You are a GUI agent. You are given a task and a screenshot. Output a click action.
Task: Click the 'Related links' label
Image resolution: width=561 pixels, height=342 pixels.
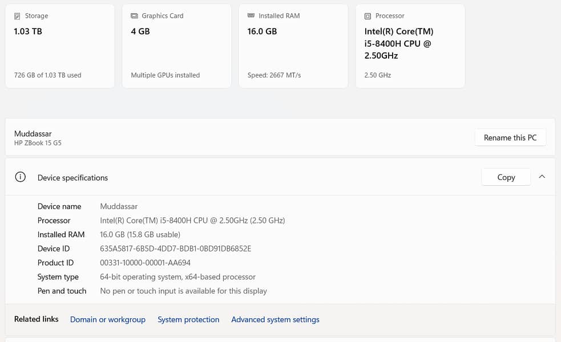(x=36, y=319)
